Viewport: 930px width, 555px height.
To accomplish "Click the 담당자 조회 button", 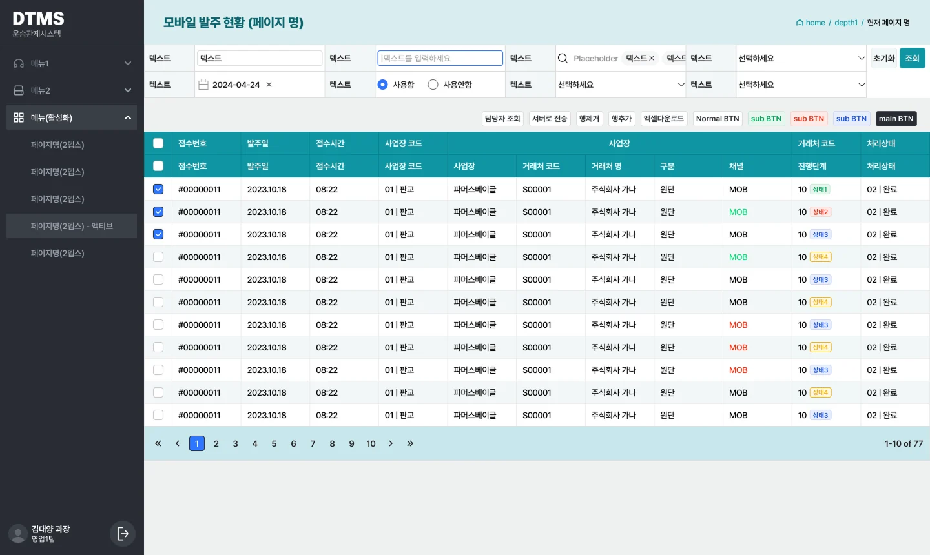I will [x=502, y=119].
